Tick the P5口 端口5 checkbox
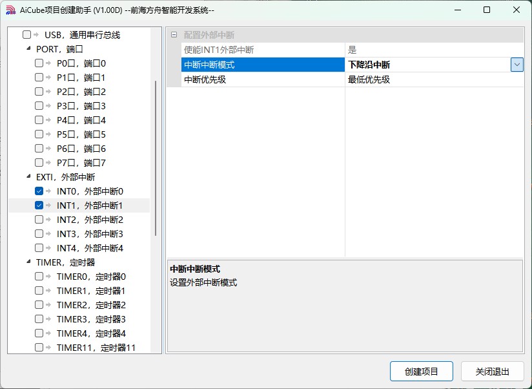Viewport: 532px width, 389px height. pos(39,134)
